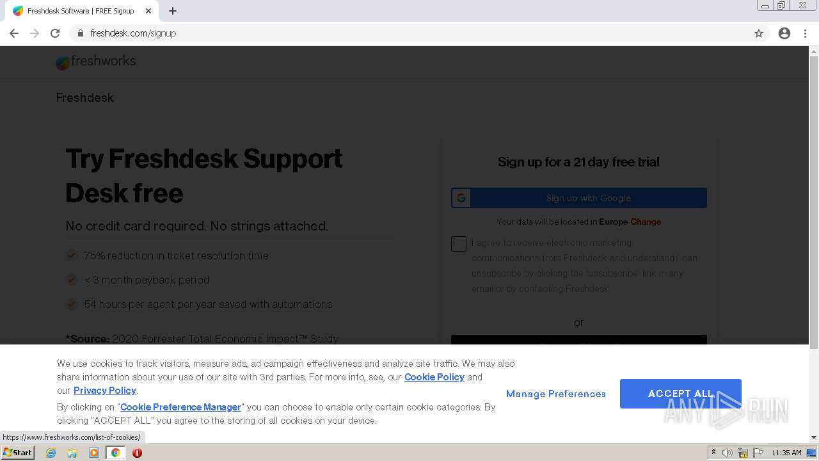Click the Forrester Total Economic Impact source text
Screen dimensions: 819x461
202,339
